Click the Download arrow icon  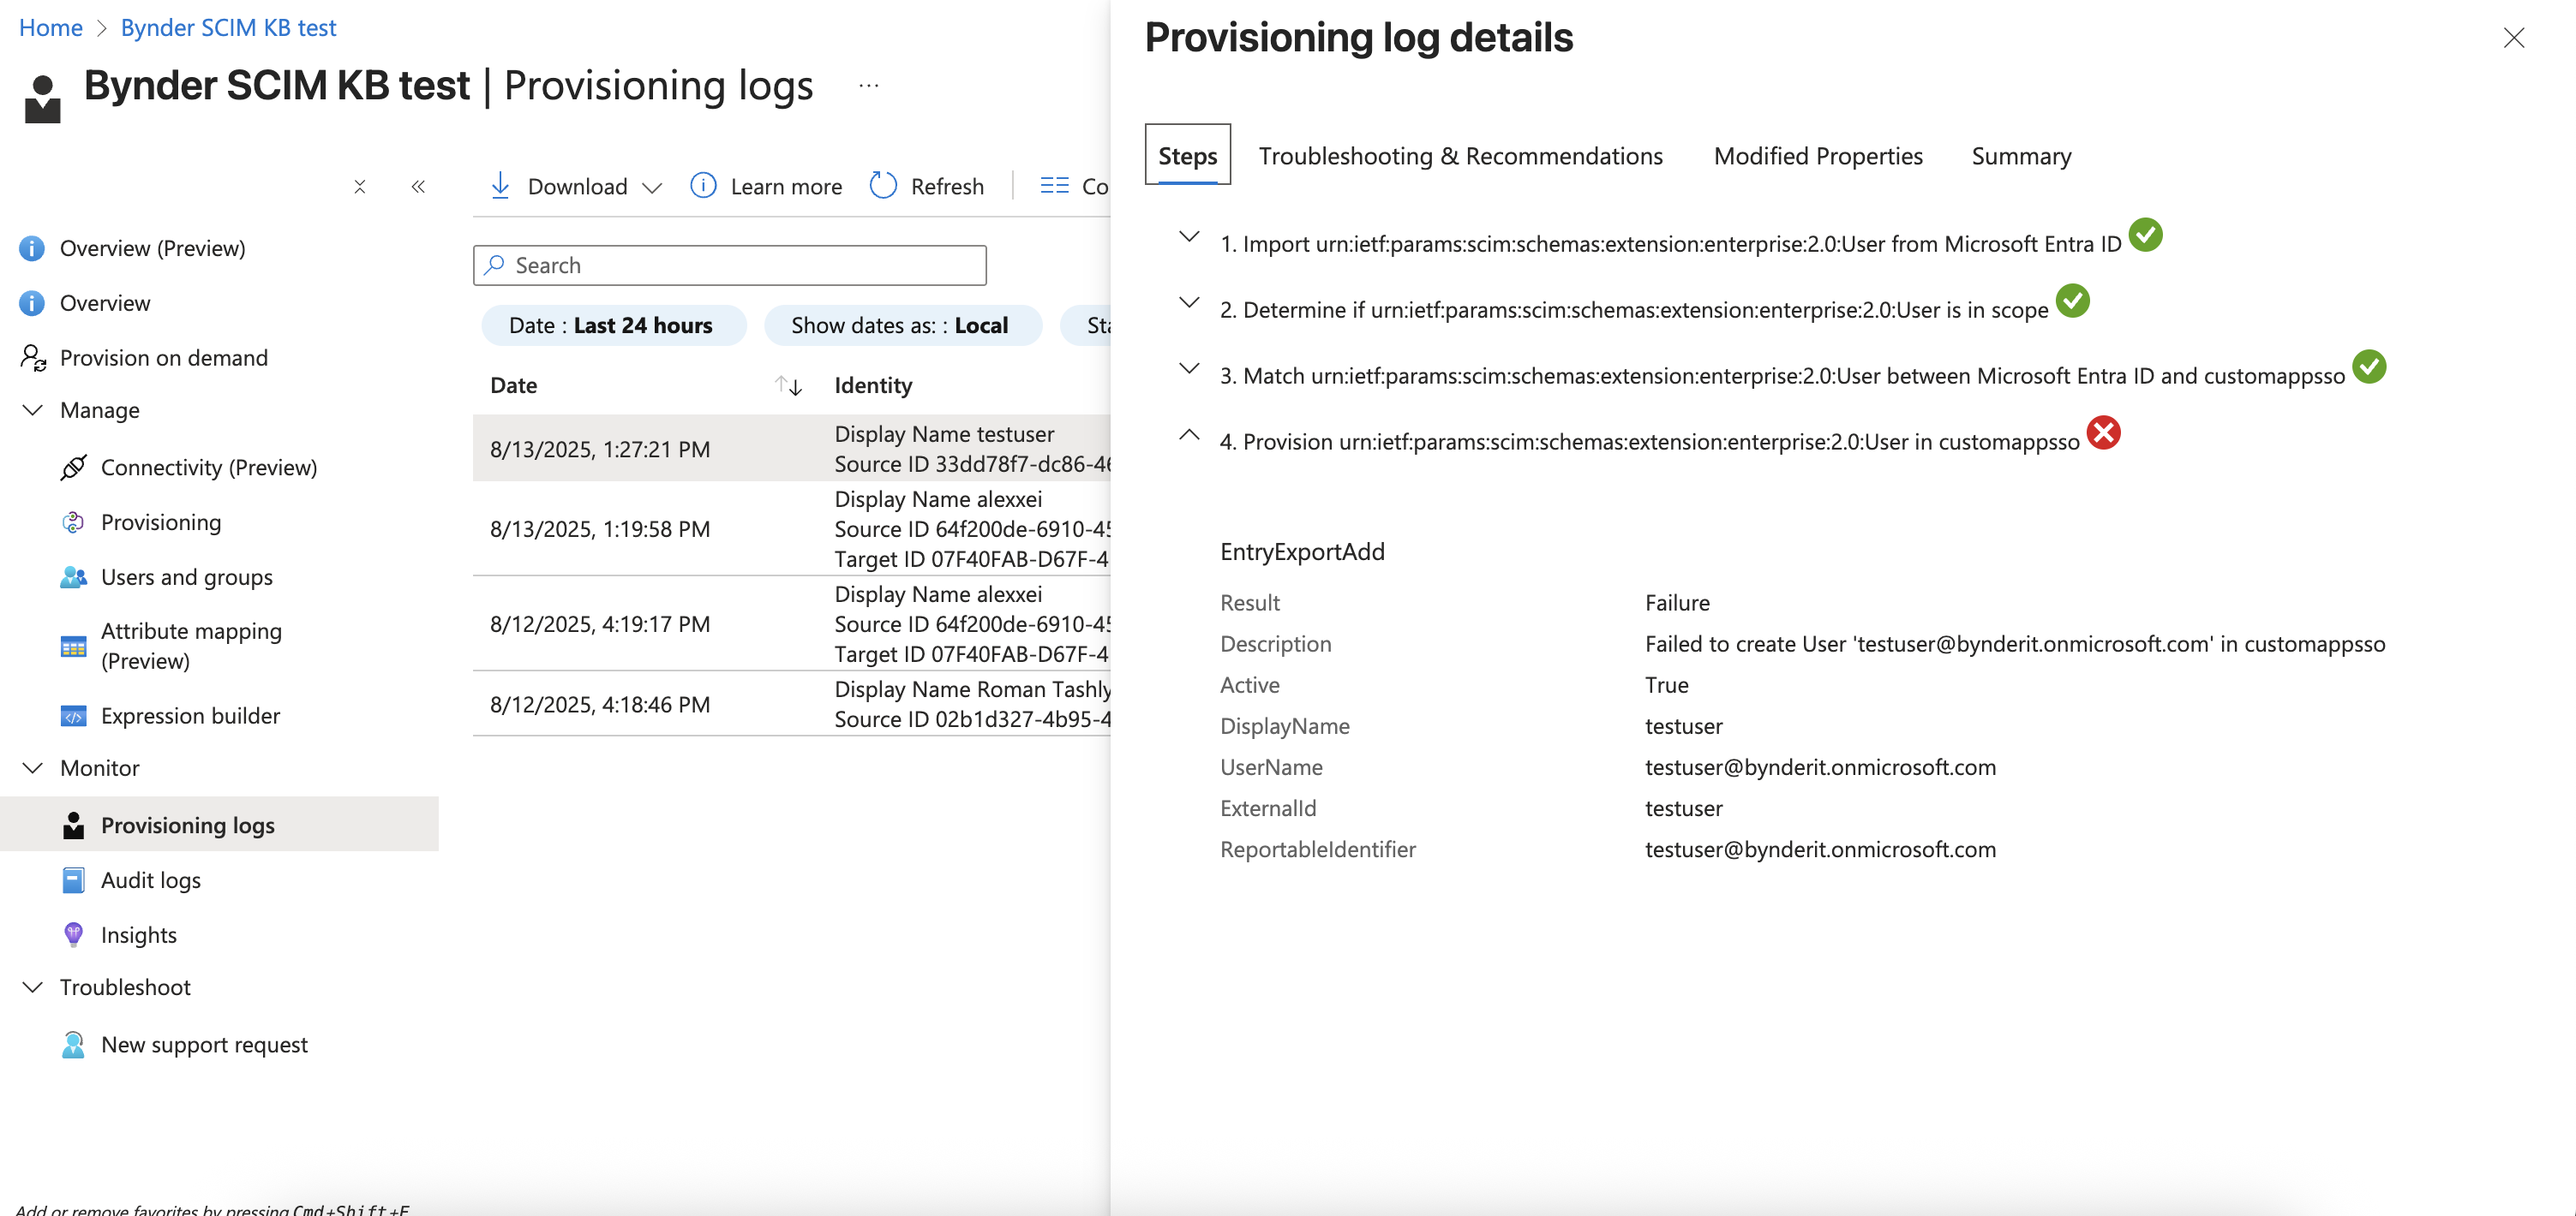tap(500, 186)
